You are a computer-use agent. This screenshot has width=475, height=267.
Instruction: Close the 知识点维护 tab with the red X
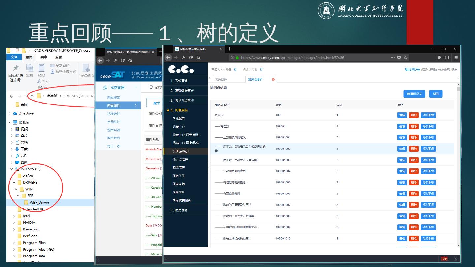click(x=273, y=79)
